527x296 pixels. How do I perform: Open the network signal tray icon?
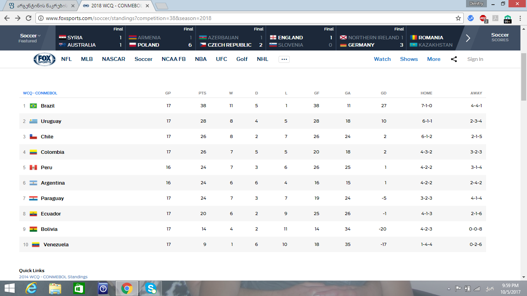click(x=477, y=288)
